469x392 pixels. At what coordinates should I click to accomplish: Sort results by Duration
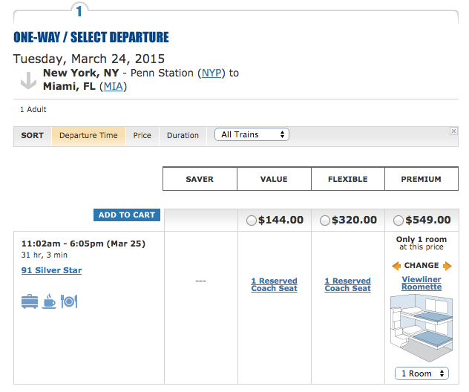(183, 136)
